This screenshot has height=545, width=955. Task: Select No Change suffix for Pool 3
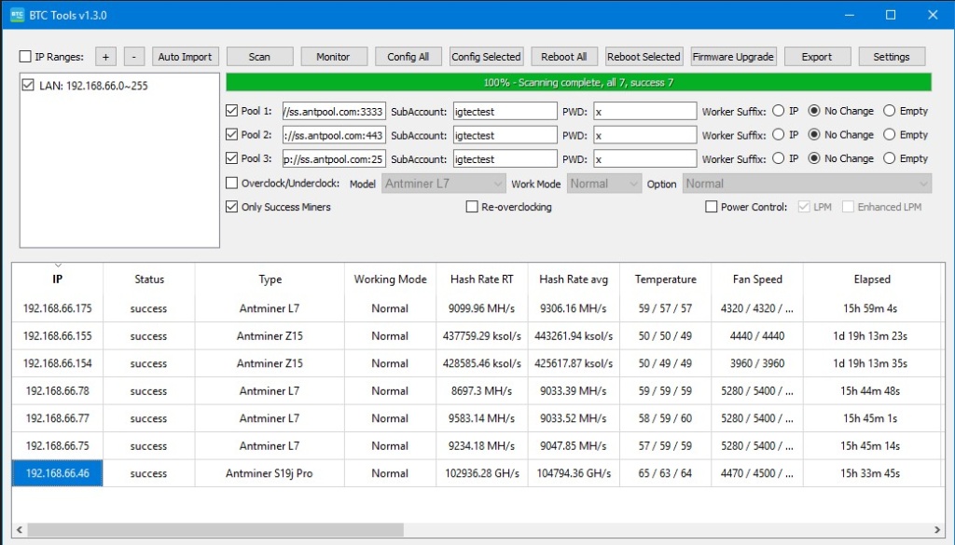click(814, 158)
